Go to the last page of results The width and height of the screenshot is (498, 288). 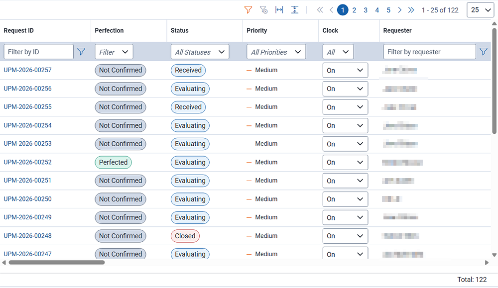pos(411,10)
